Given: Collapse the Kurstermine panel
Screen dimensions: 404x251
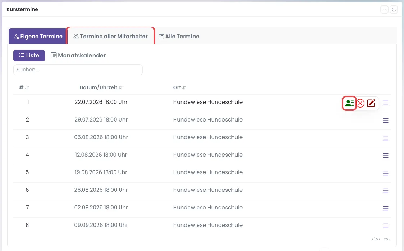Looking at the screenshot, I should point(385,10).
